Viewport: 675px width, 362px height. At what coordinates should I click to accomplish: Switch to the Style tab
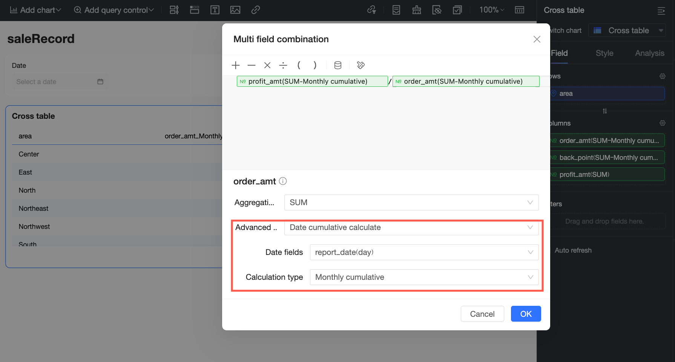604,53
